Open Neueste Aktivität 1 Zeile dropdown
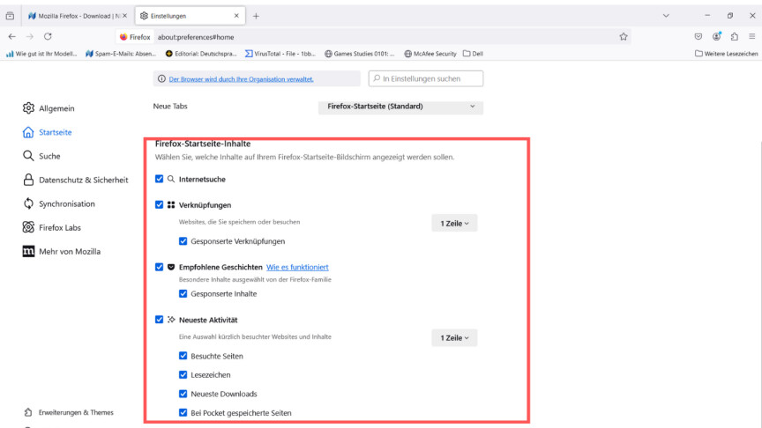 click(x=454, y=338)
